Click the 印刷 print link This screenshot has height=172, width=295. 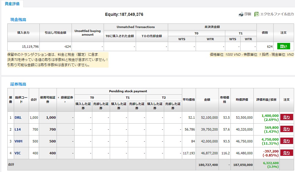coord(248,14)
